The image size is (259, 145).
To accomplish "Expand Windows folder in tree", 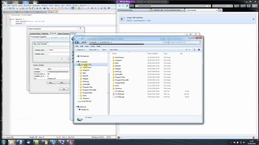I will tap(79, 98).
